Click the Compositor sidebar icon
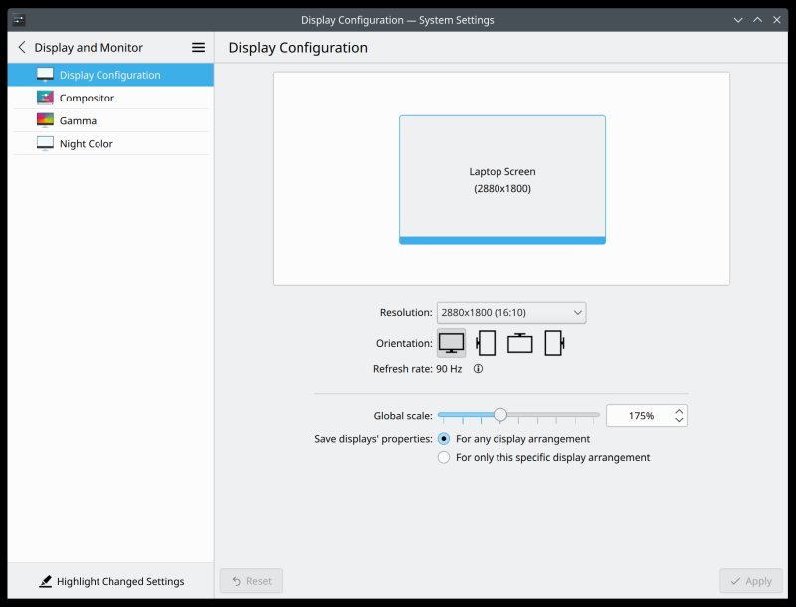 click(x=44, y=97)
